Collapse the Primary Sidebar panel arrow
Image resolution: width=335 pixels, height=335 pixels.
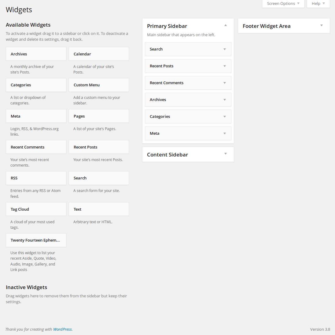pyautogui.click(x=226, y=25)
